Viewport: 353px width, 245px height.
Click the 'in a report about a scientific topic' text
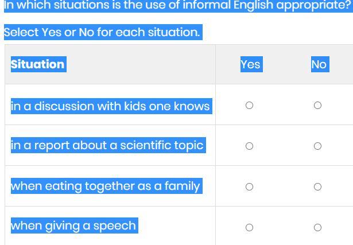click(x=107, y=146)
